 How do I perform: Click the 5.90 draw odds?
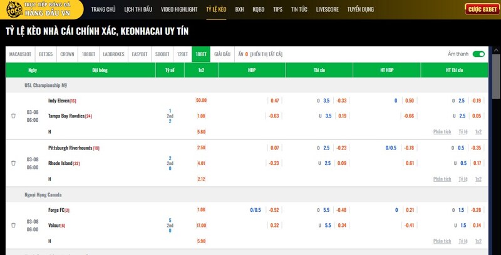coord(201,241)
